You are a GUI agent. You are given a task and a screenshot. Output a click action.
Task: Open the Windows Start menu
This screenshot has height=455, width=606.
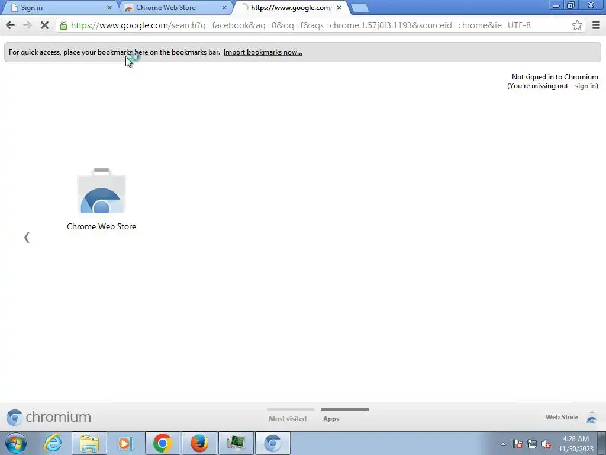point(16,443)
